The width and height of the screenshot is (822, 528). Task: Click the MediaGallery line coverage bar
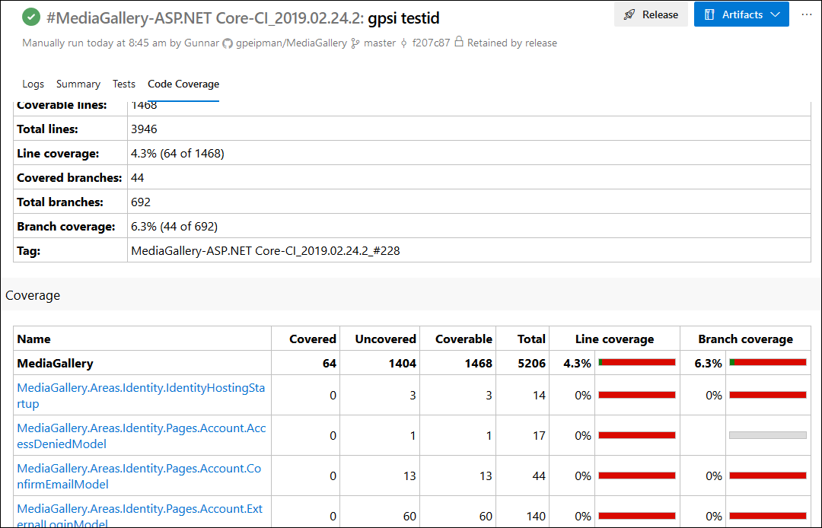pyautogui.click(x=637, y=363)
